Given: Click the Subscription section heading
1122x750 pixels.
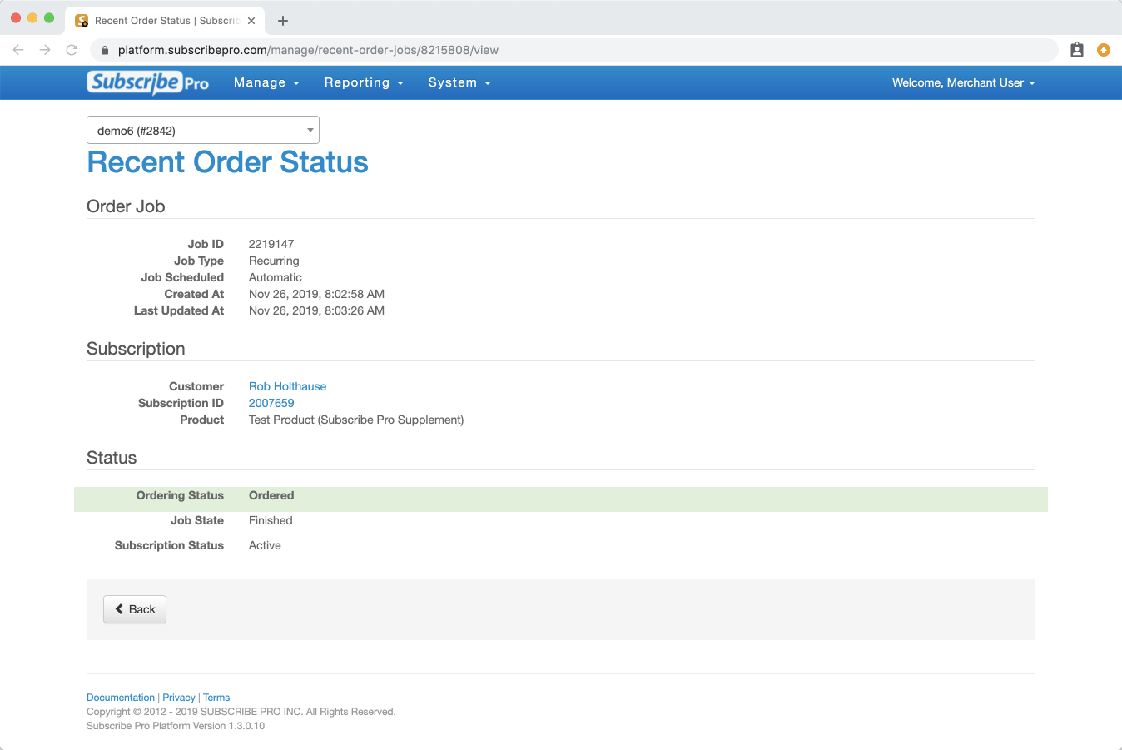Looking at the screenshot, I should coord(136,349).
